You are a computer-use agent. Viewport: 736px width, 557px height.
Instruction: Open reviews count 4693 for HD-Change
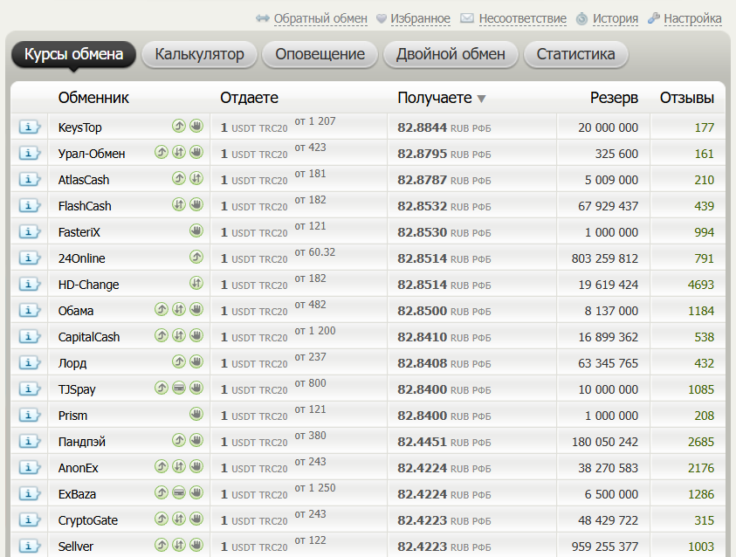tap(700, 285)
